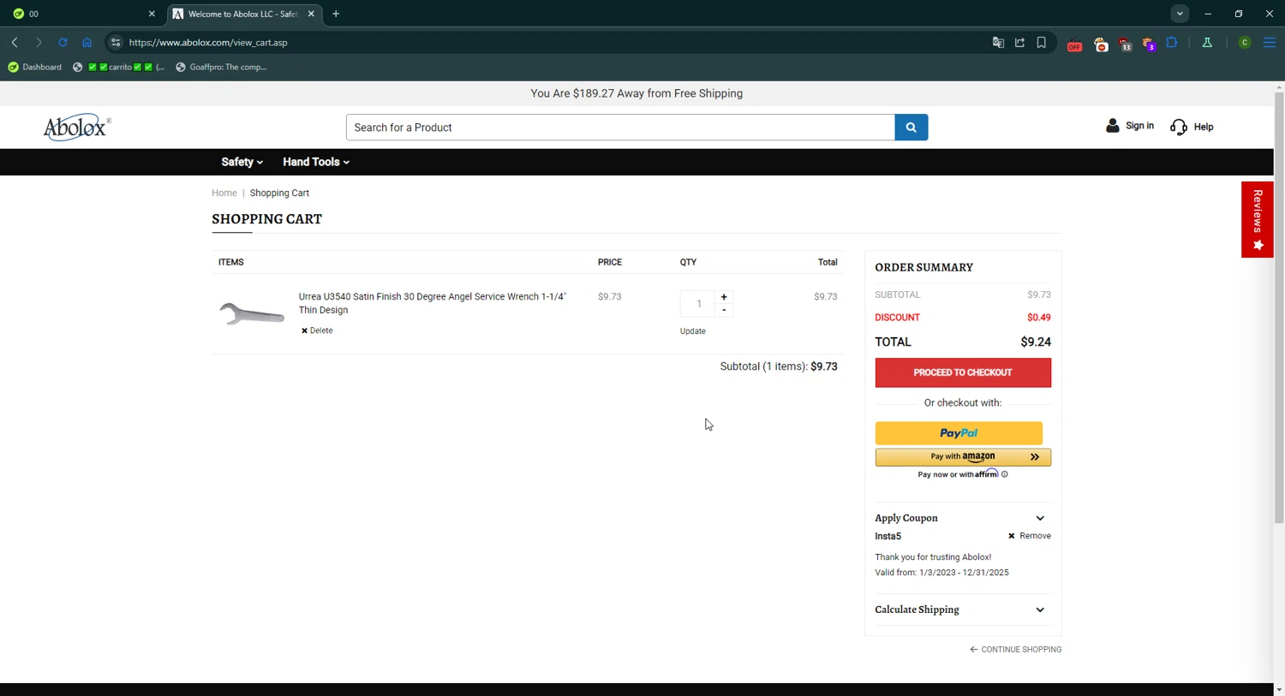Click the browser address bar URL
Screen dimensions: 1285x696
pos(208,43)
